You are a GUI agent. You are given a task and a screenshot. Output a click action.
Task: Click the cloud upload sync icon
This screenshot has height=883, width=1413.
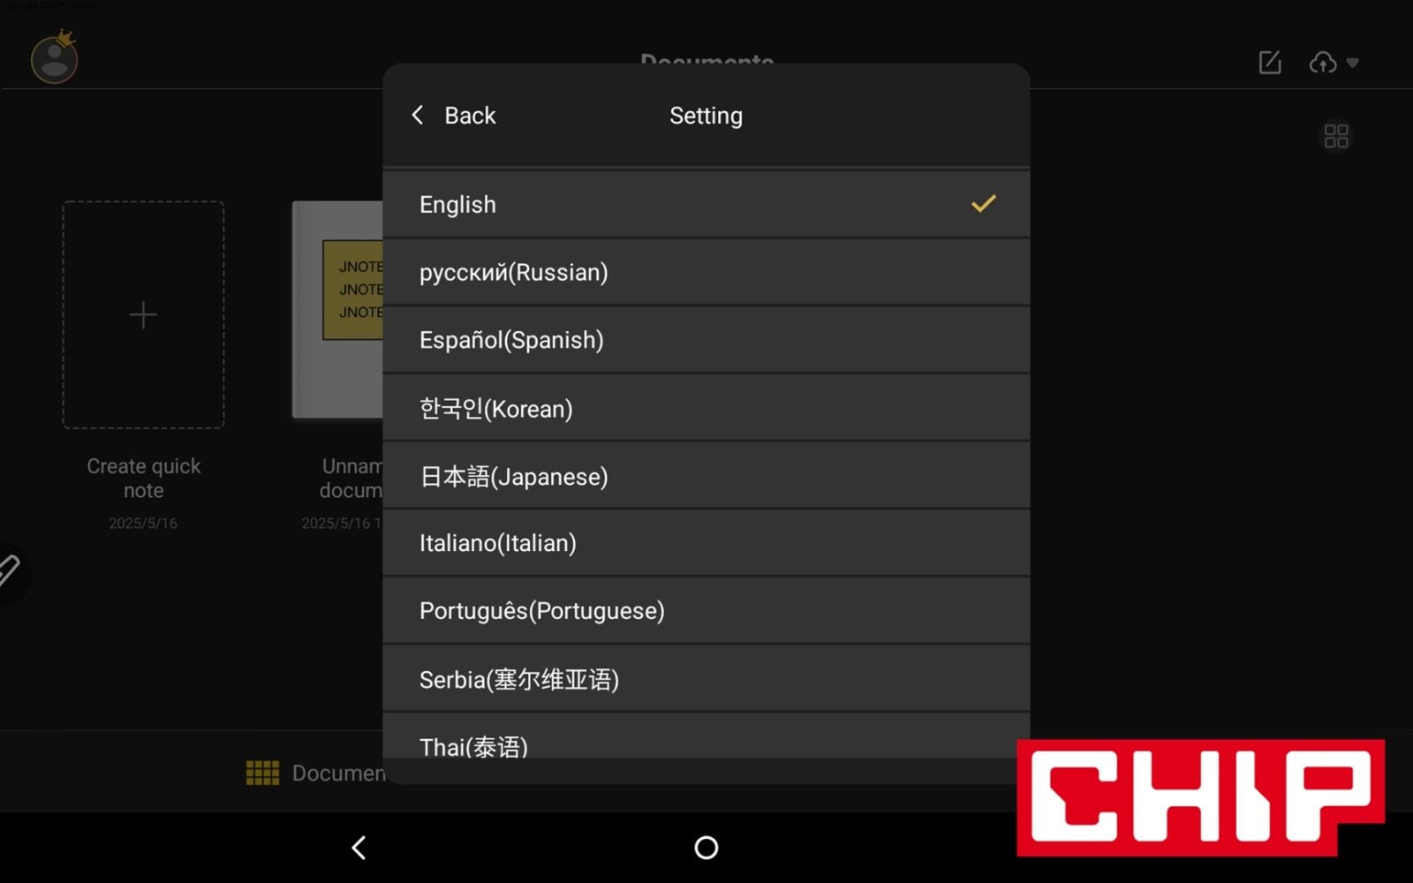click(1322, 63)
